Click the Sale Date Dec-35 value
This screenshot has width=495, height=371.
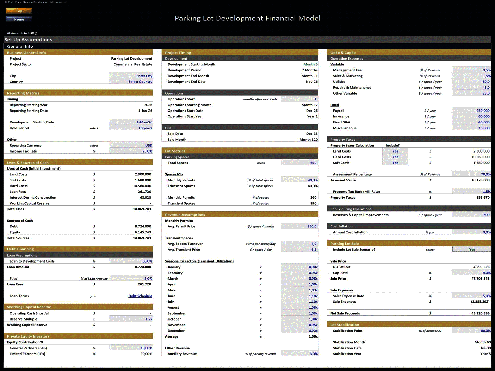pos(312,134)
